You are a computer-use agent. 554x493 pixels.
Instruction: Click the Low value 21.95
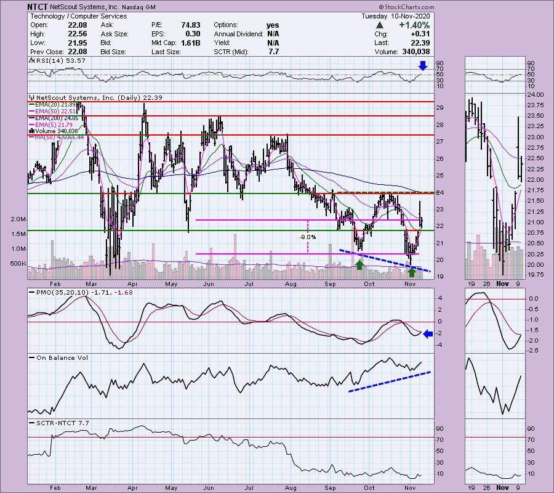point(78,43)
